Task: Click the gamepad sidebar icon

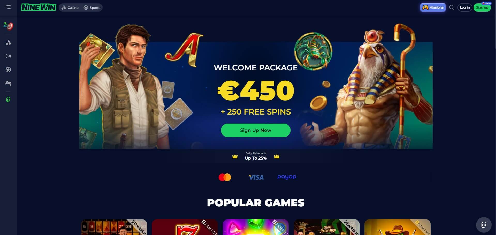Action: [x=8, y=83]
